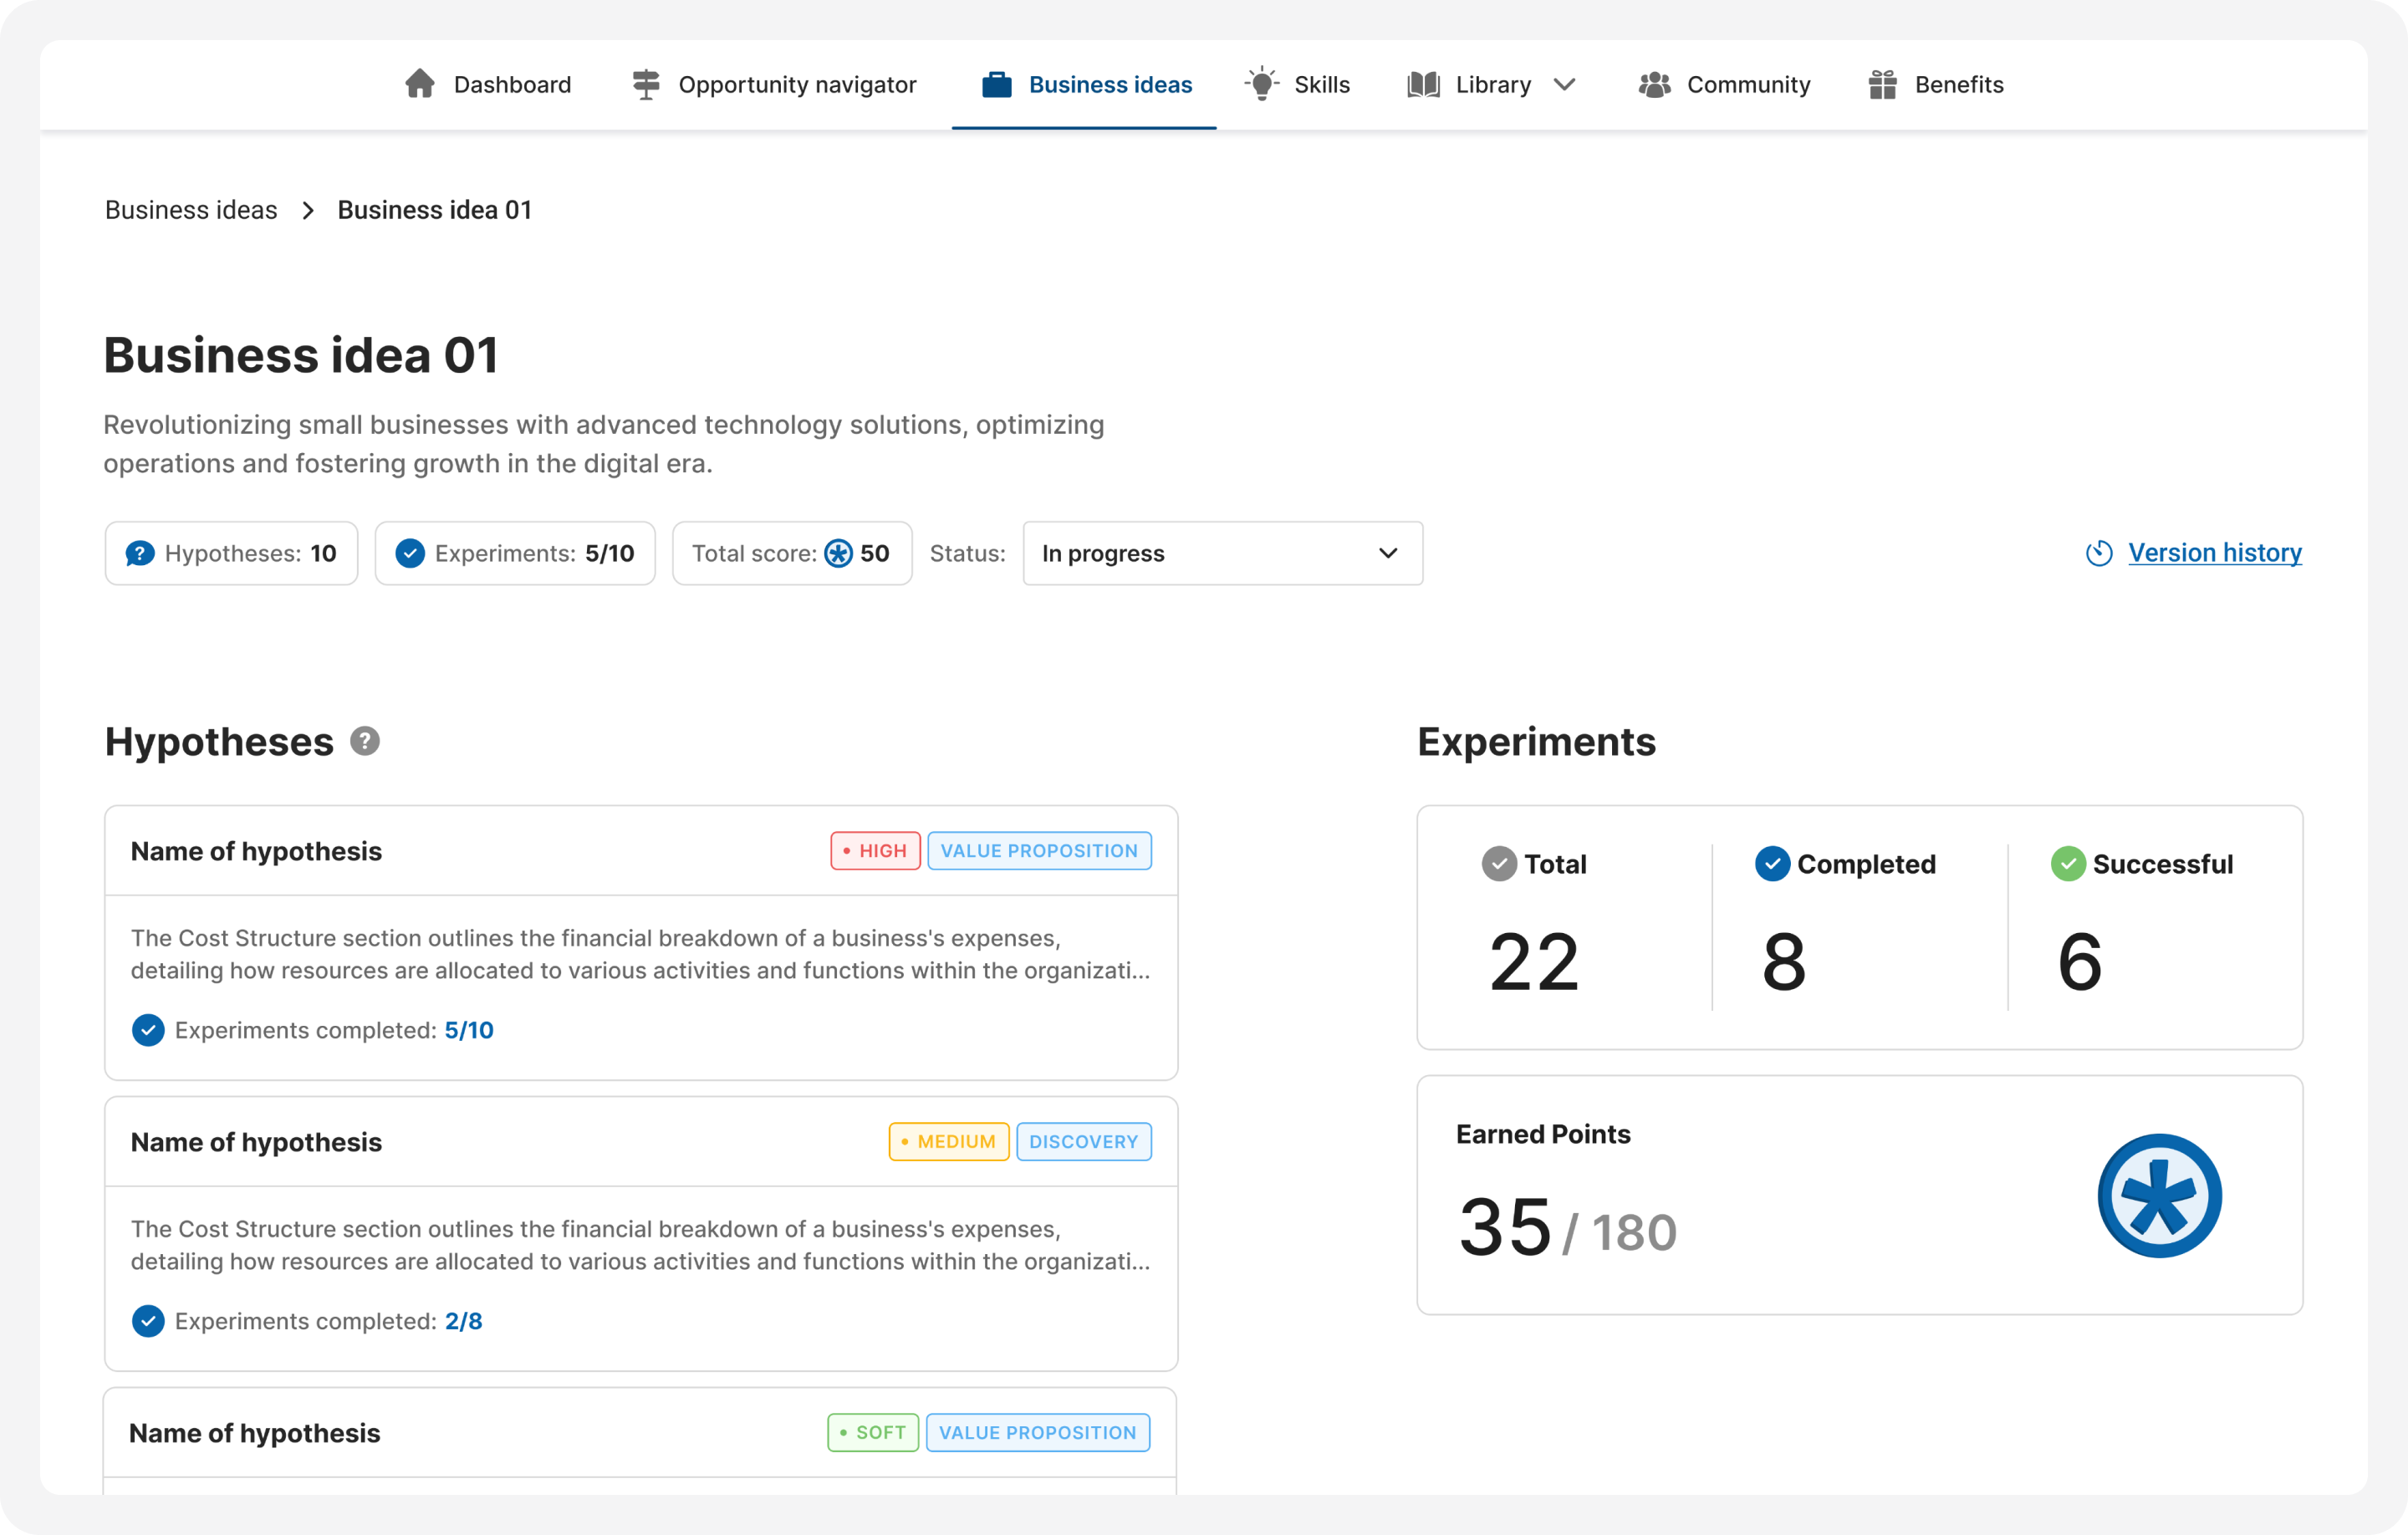Click the Business idea 01 page title
The image size is (2408, 1535).
click(301, 355)
